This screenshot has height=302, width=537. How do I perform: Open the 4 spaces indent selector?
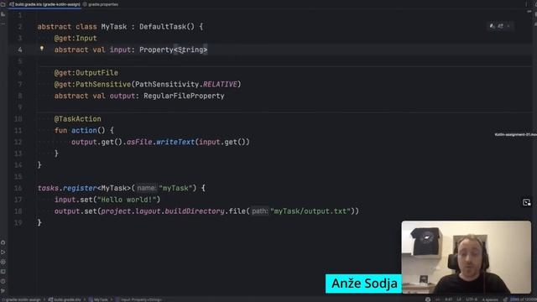[490, 299]
